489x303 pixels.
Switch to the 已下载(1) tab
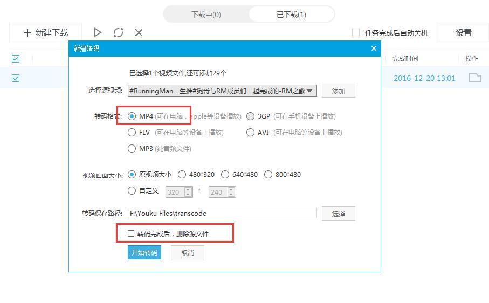(291, 15)
